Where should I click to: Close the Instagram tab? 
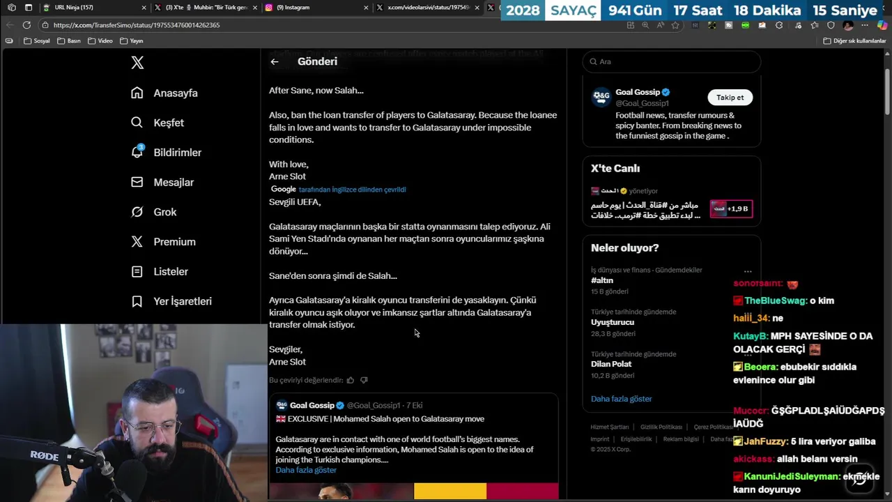pos(367,8)
